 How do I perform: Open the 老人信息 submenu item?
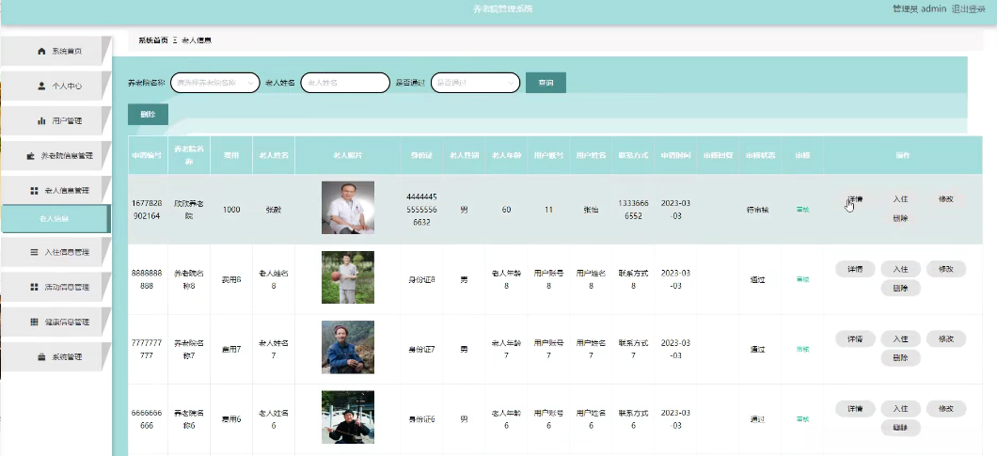tap(55, 219)
